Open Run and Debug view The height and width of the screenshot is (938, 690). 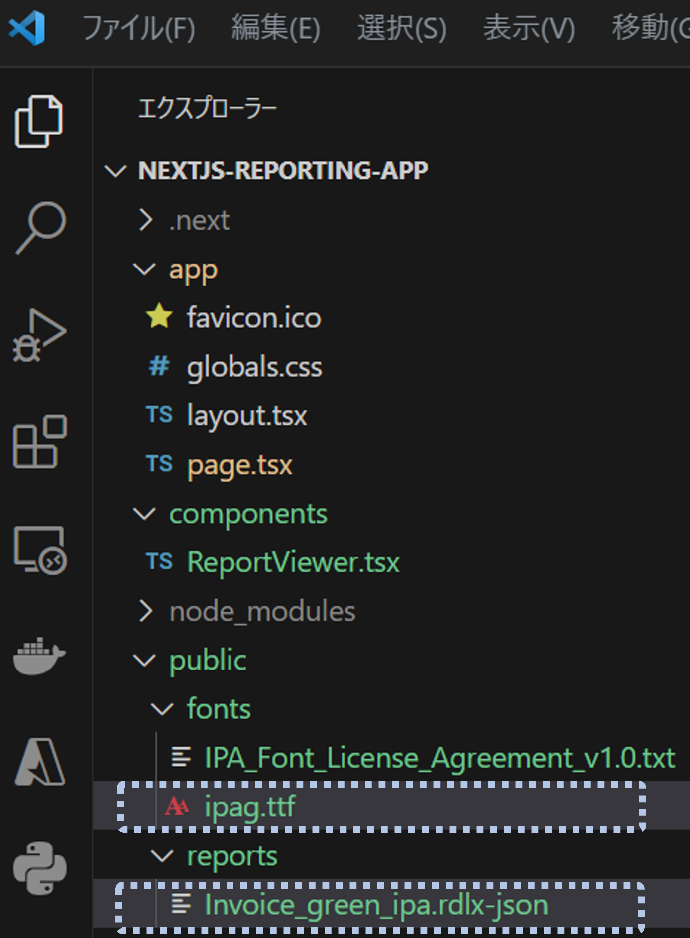coord(40,335)
